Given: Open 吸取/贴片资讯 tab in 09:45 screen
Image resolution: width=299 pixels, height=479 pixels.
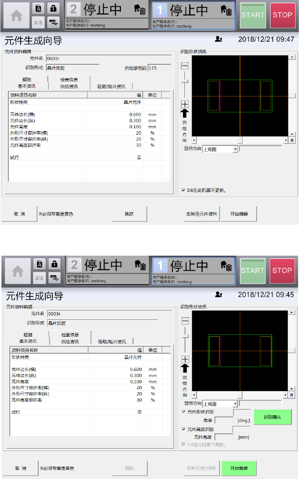Looking at the screenshot, I should (x=112, y=342).
